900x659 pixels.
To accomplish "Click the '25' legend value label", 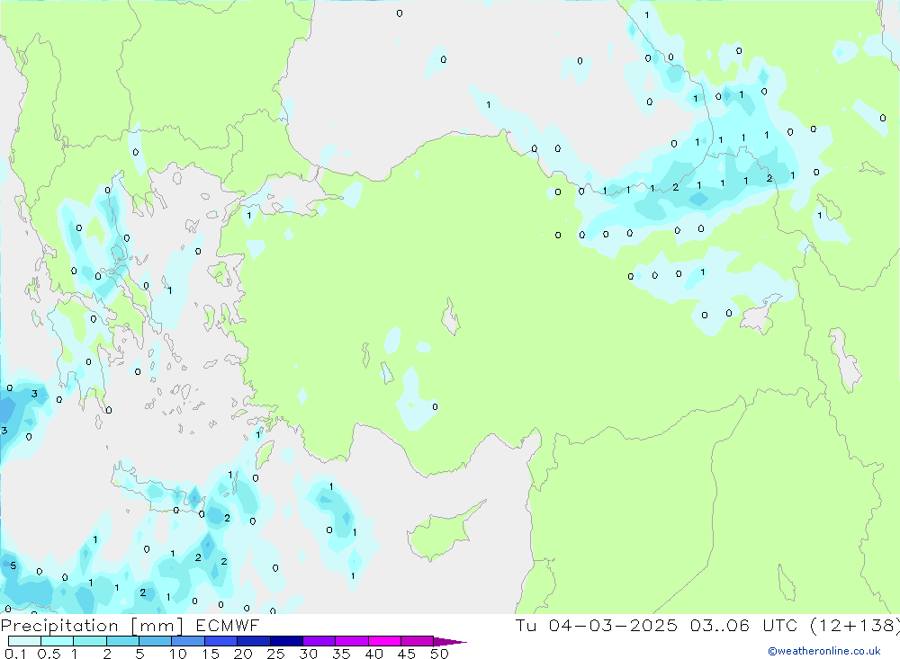I will 275,654.
